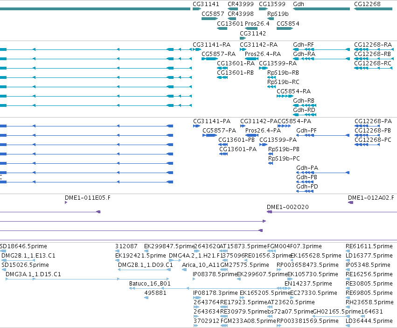This screenshot has width=397, height=328.
Task: Open EST DMG2B.1_1.D09.C1
Action: coord(146,265)
